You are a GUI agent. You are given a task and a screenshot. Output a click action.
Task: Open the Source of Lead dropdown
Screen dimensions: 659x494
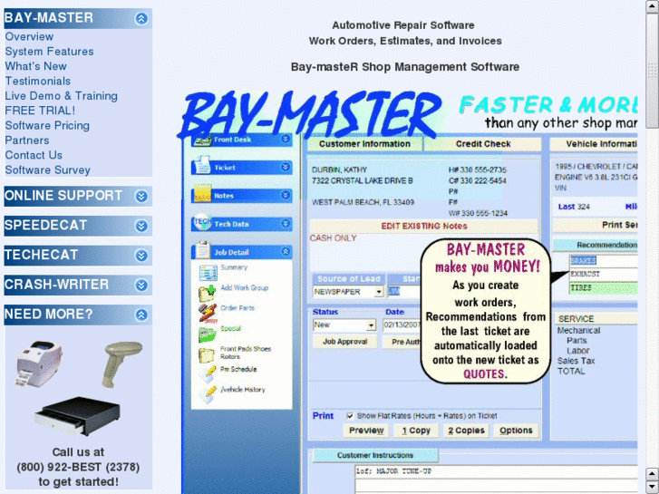coord(379,292)
